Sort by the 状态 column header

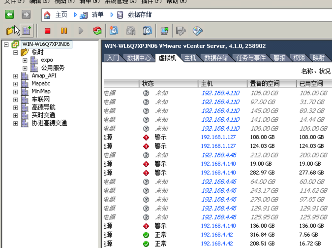coord(168,84)
